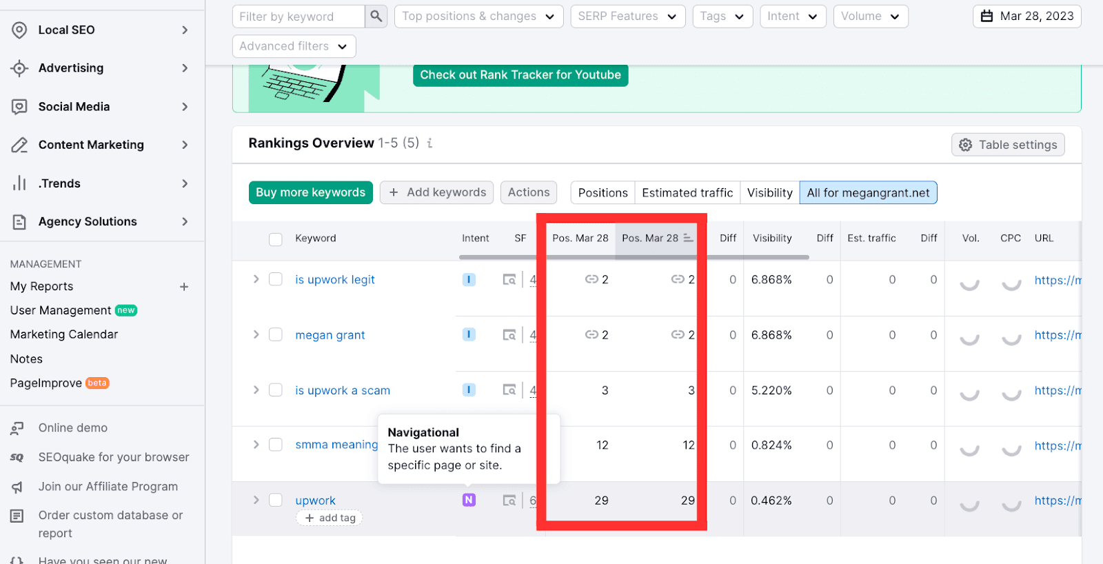1103x564 pixels.
Task: Click the SERP icon for is upwork a scam
Action: [509, 390]
